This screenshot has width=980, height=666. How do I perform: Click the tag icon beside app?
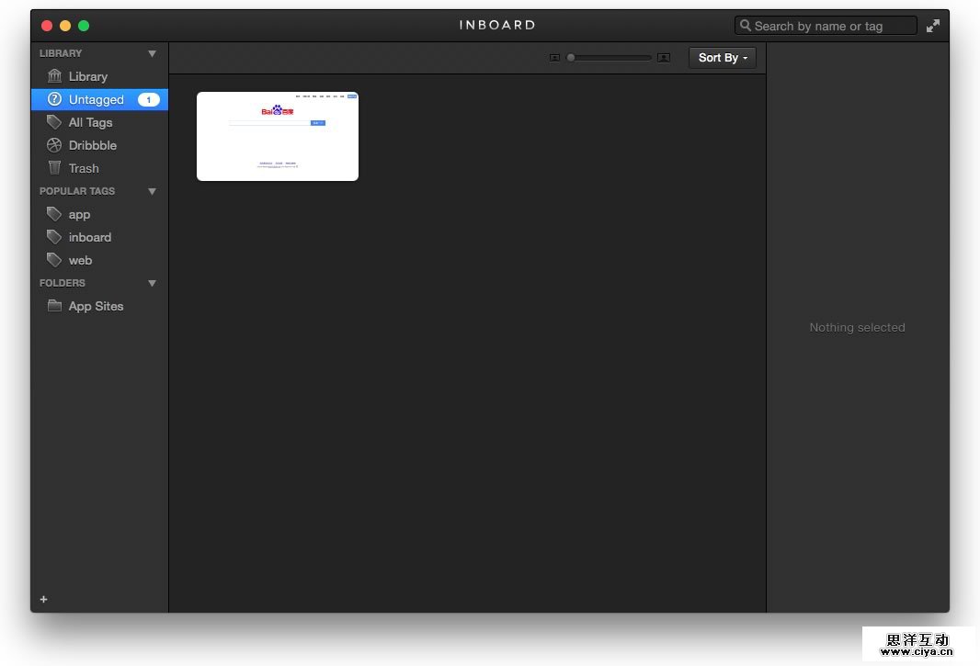pos(54,214)
